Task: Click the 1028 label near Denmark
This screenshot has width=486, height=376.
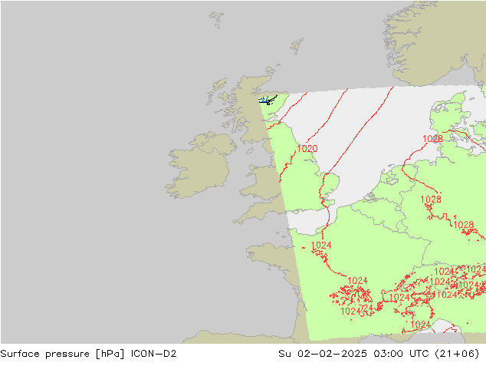Action: pyautogui.click(x=432, y=139)
